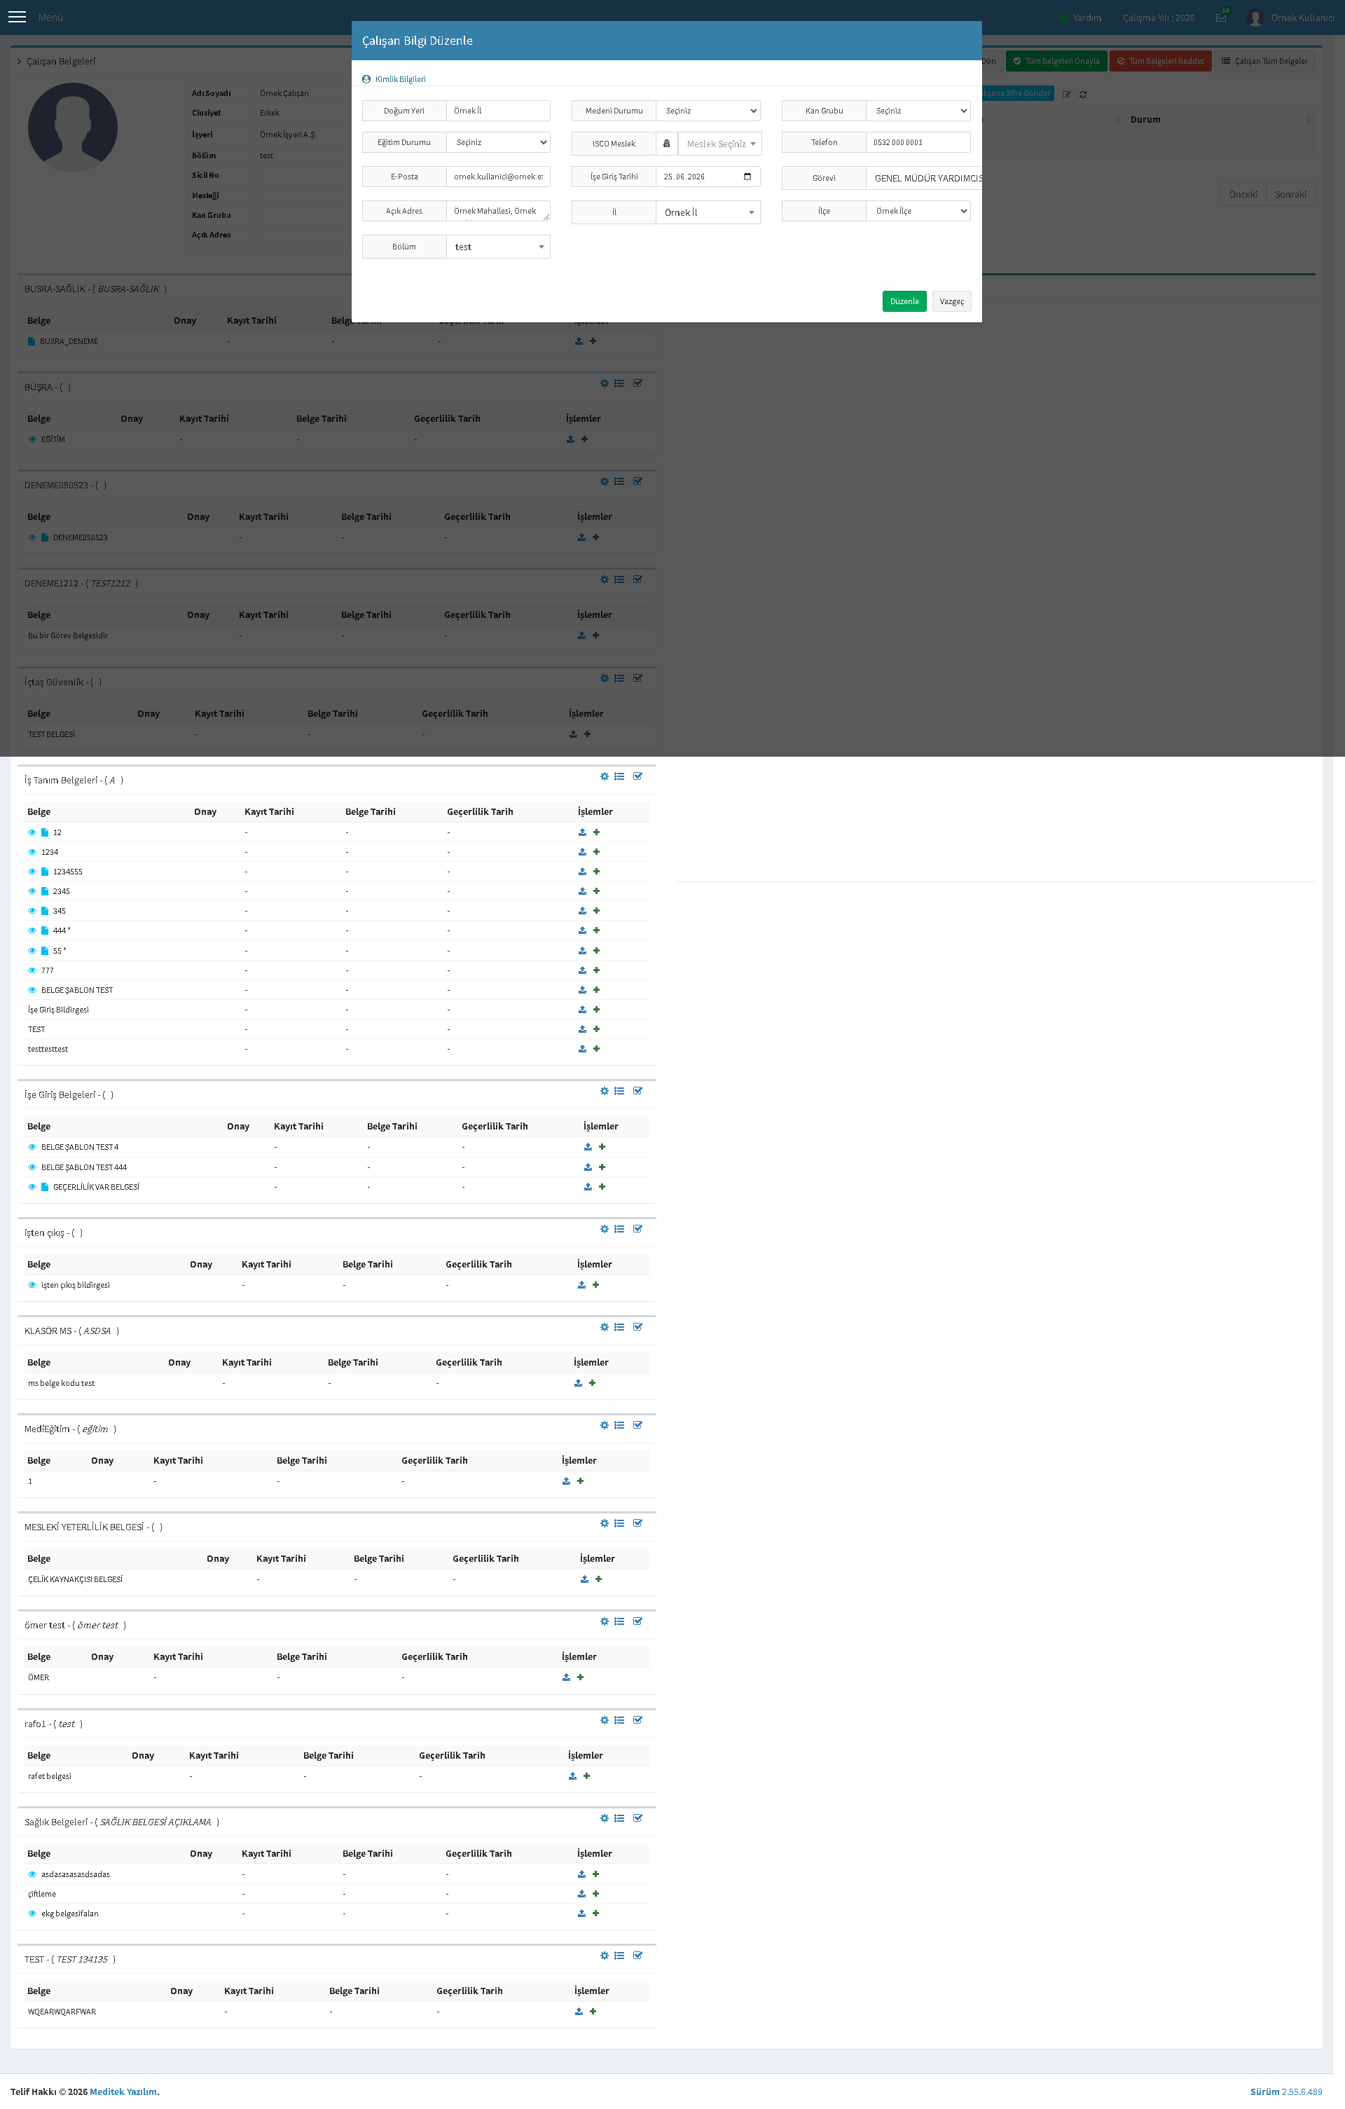This screenshot has height=2109, width=1345.
Task: Click the lock icon beside ISCO Meslek
Action: click(x=666, y=144)
